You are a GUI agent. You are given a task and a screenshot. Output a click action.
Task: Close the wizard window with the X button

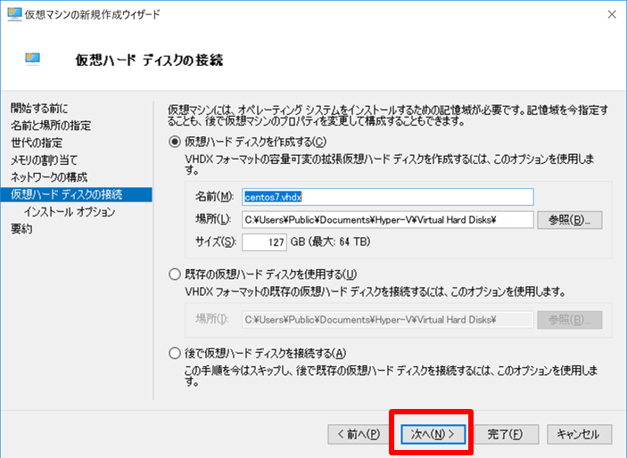[612, 14]
